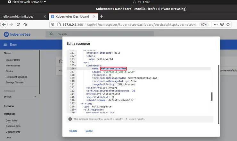Screen dimensions: 237x141
Task: Open new tab with plus button
Action: [x=102, y=16]
